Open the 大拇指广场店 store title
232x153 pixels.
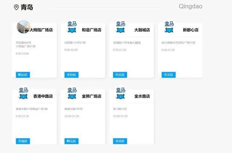coord(41,30)
